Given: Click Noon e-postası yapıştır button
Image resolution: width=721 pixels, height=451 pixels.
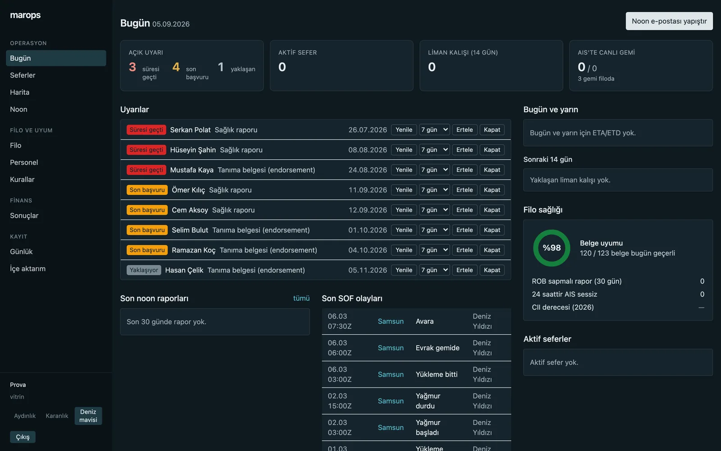Looking at the screenshot, I should coord(669,21).
